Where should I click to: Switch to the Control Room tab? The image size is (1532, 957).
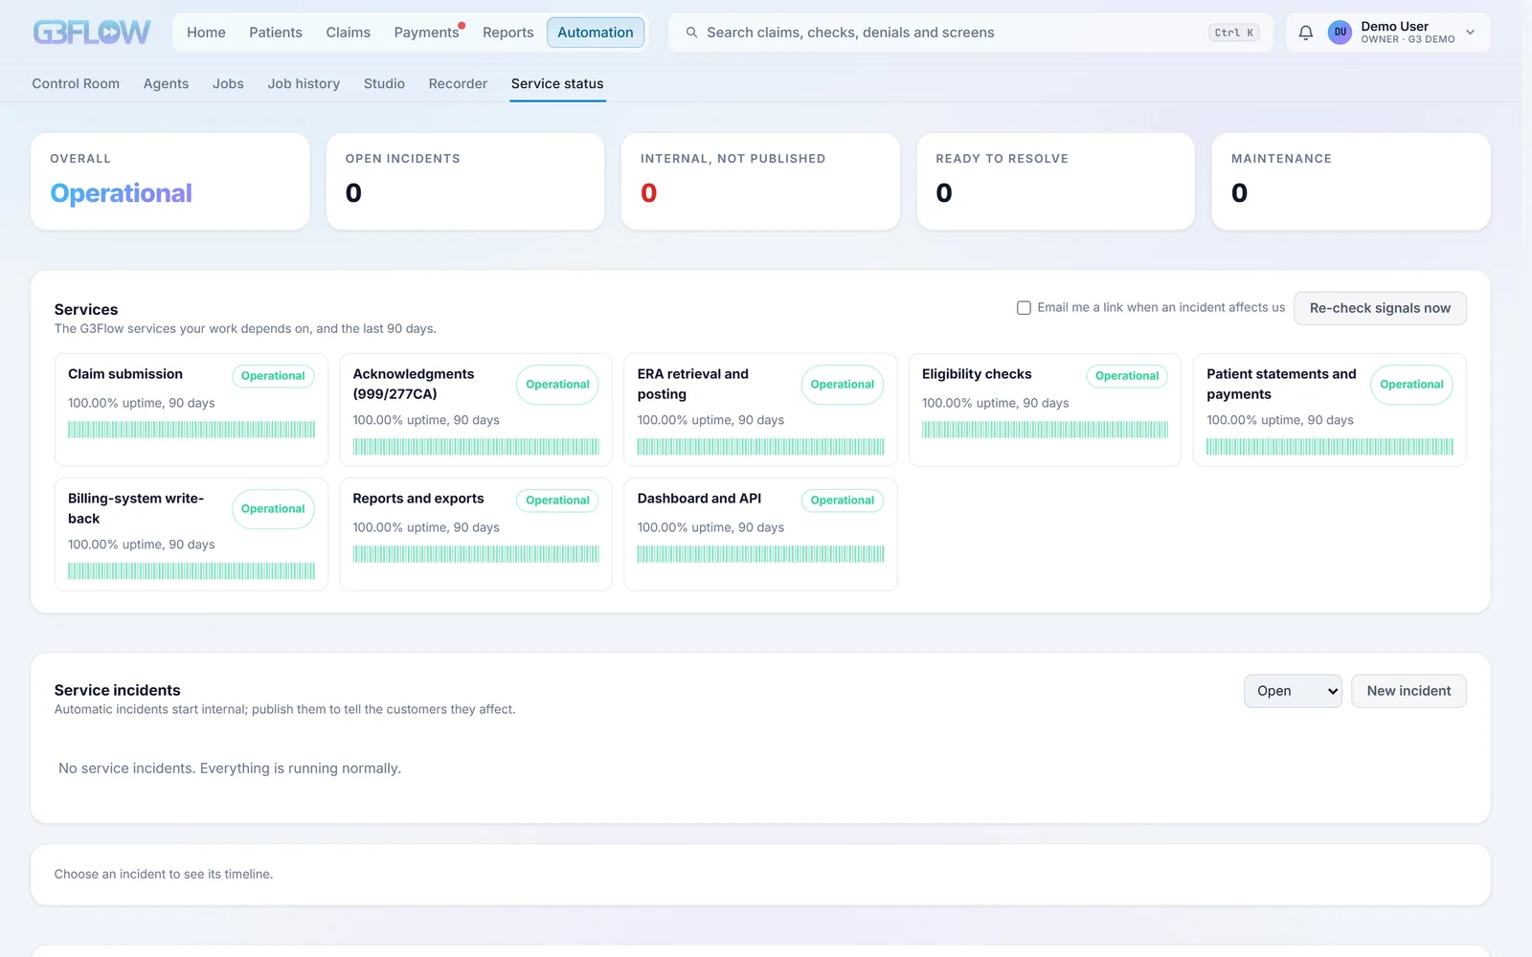coord(76,84)
